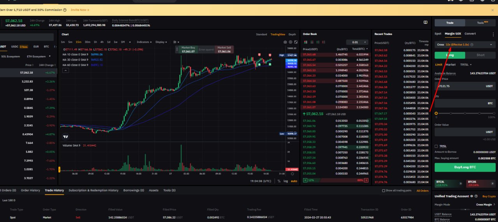The image size is (498, 222).
Task: Enable the TP/SL checkbox
Action: point(437,146)
